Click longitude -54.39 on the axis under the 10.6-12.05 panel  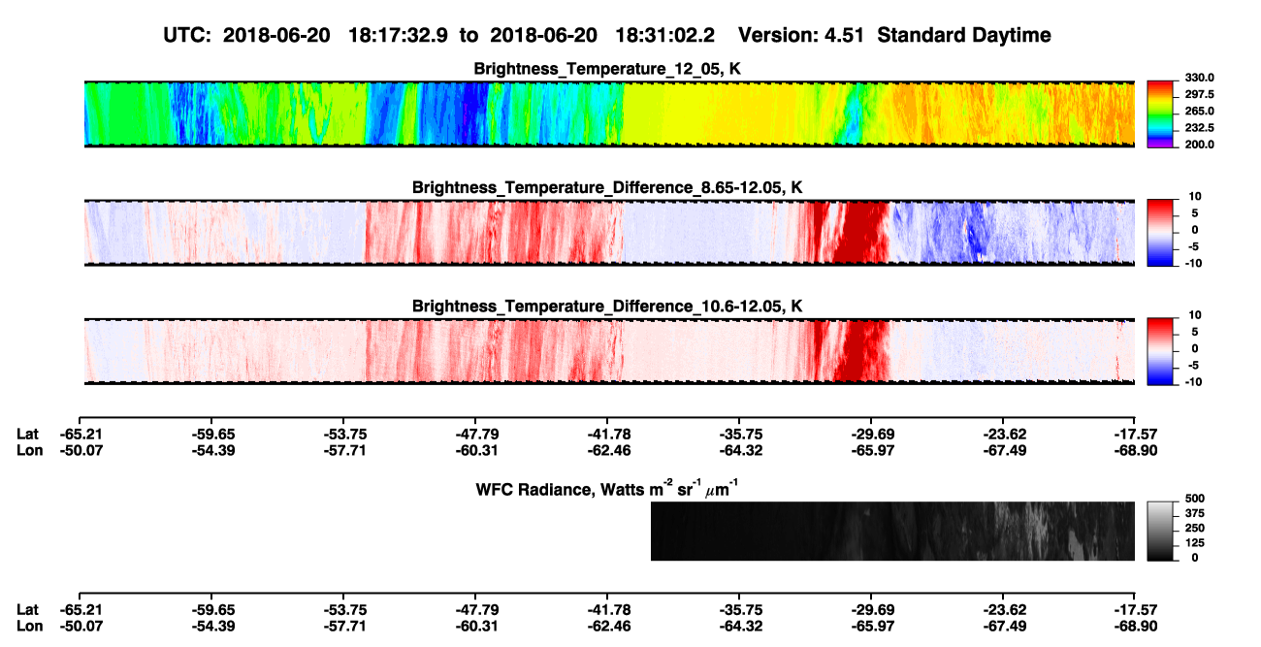click(211, 450)
